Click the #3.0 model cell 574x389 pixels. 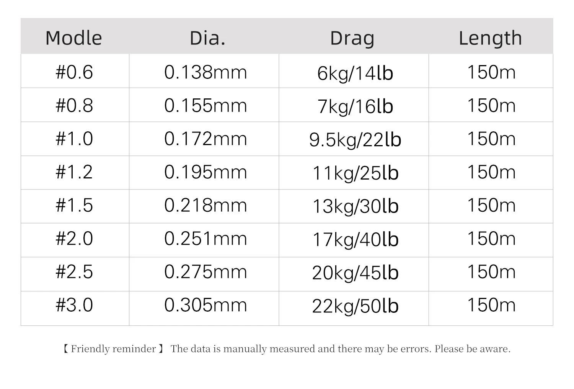74,305
